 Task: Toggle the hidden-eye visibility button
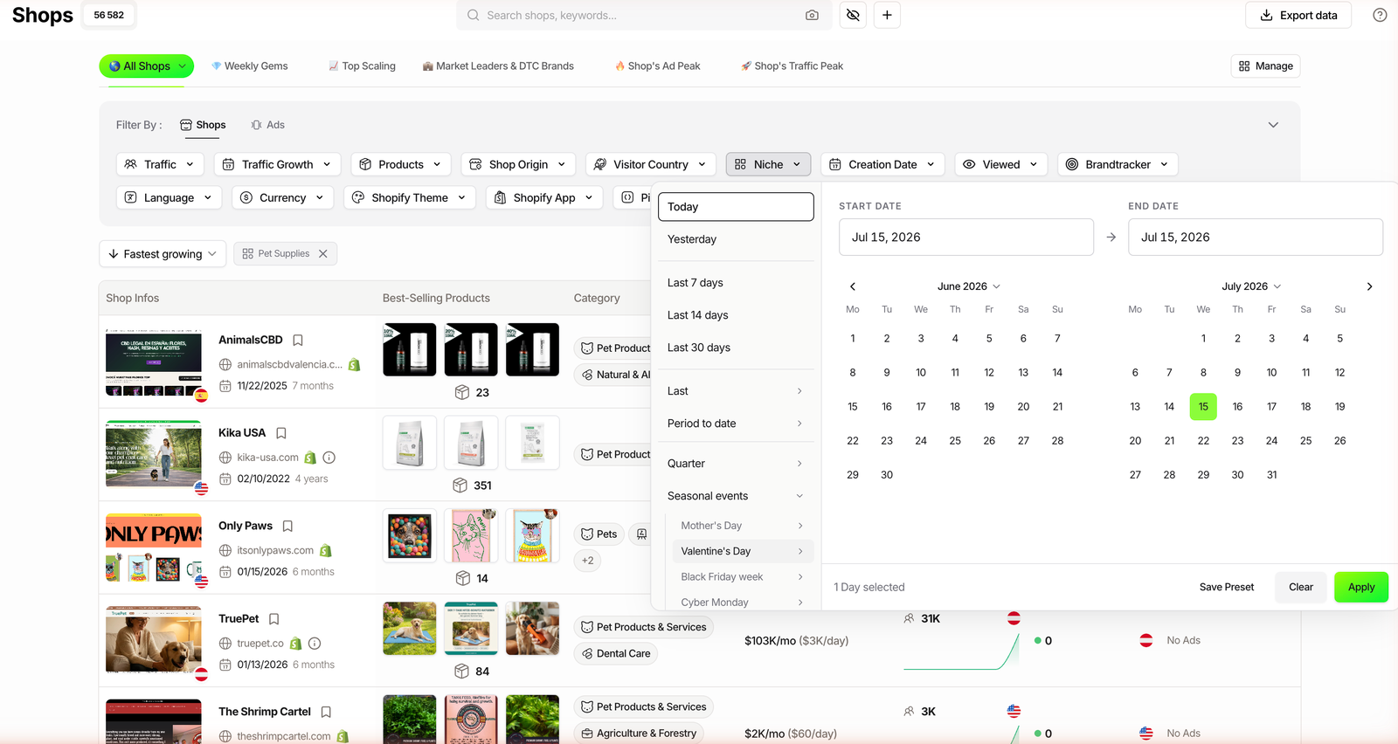(853, 15)
